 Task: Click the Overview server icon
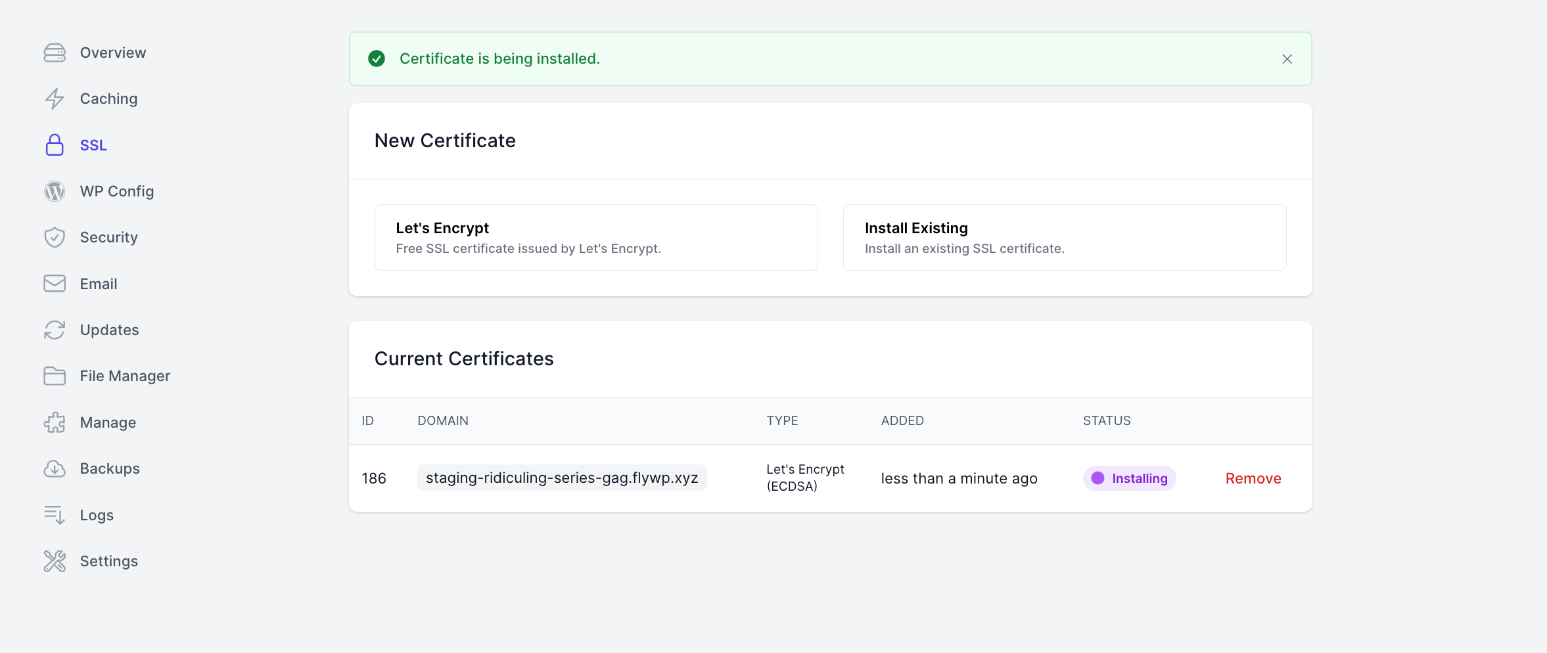coord(55,53)
